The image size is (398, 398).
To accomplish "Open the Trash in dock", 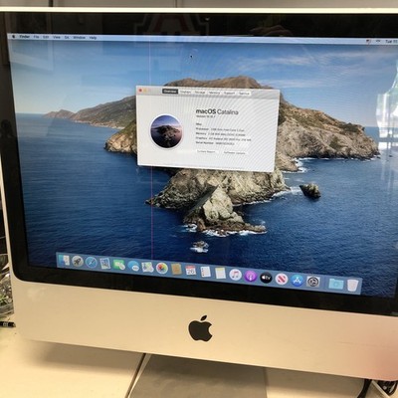I will (353, 286).
